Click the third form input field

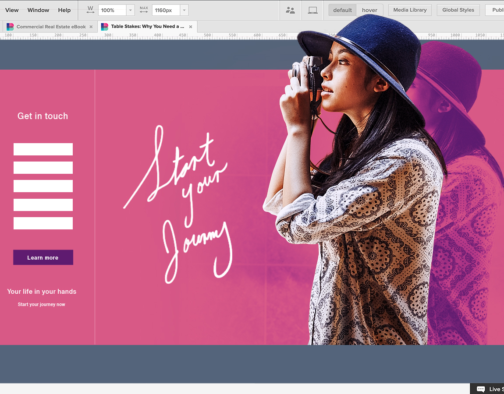click(43, 186)
